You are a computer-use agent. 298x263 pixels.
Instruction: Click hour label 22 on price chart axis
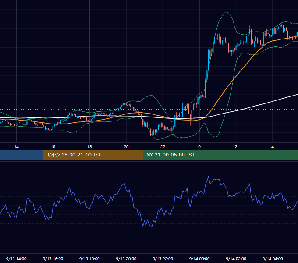tap(163, 147)
